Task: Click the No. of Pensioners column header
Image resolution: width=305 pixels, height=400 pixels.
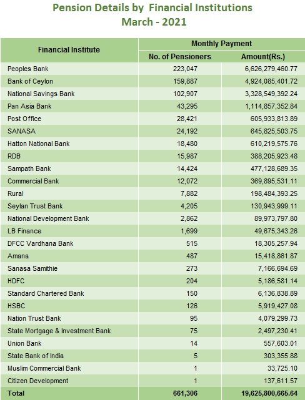Action: click(180, 57)
